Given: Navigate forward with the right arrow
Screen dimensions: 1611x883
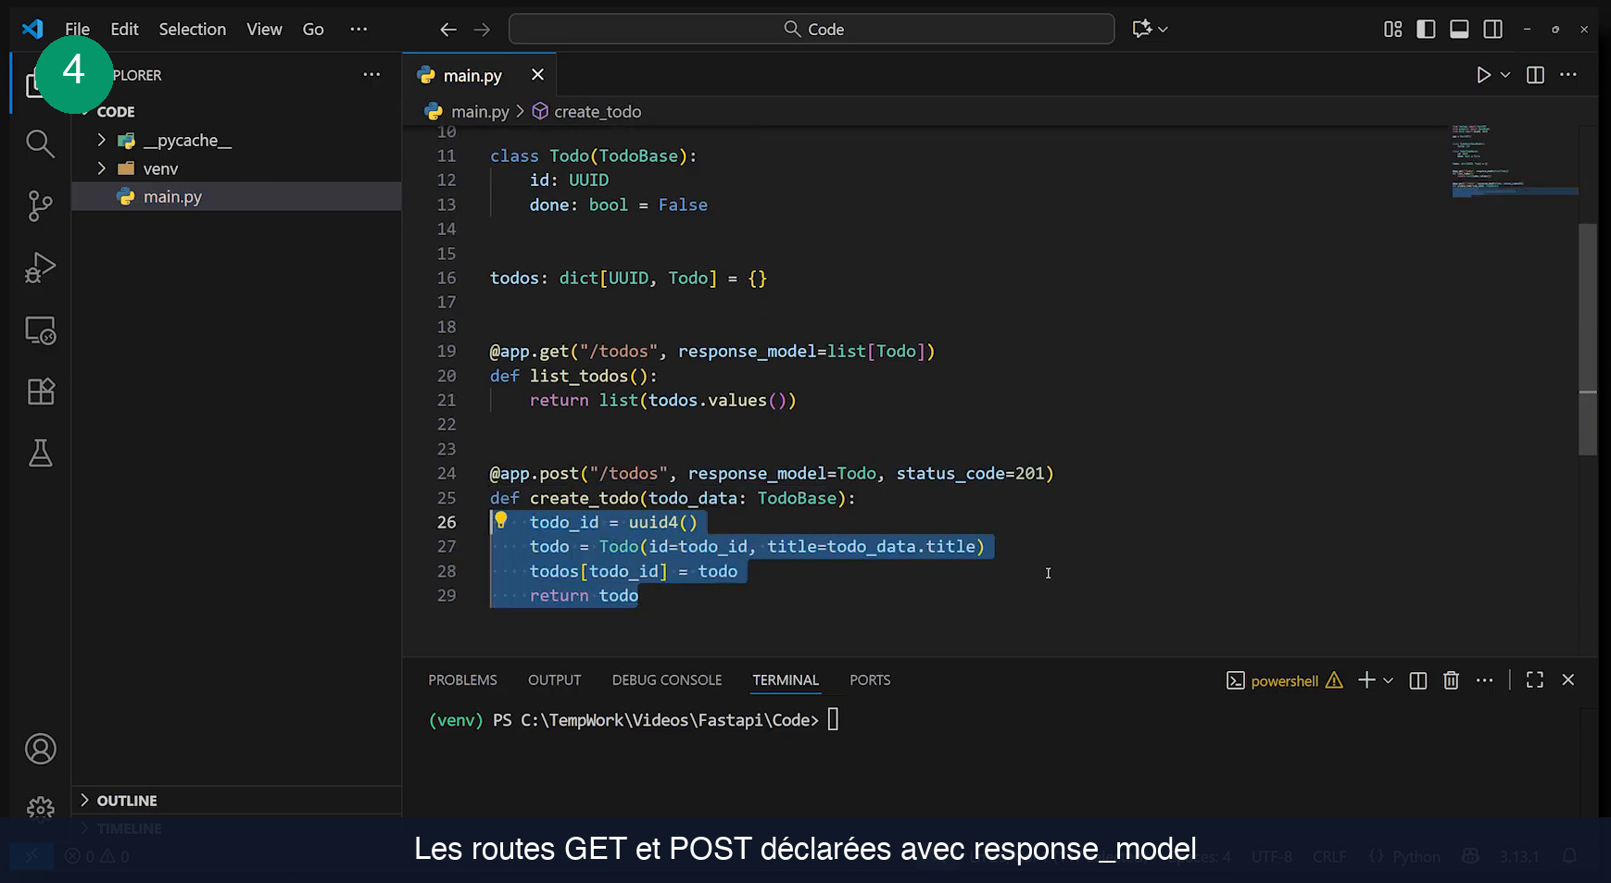Looking at the screenshot, I should (482, 30).
